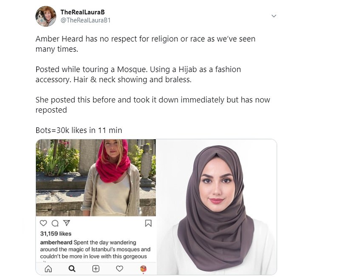The image size is (337, 277).
Task: Tap the Instagram new post plus icon
Action: tap(96, 269)
